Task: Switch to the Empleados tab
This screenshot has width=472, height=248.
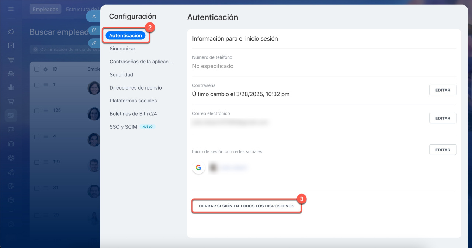Action: [45, 10]
